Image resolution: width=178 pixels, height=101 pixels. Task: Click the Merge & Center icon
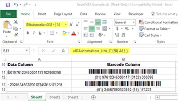[x=105, y=28]
